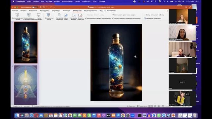Image resolution: width=212 pixels, height=119 pixels.
Task: Click accessibility check message in status bar
Action: 51,106
